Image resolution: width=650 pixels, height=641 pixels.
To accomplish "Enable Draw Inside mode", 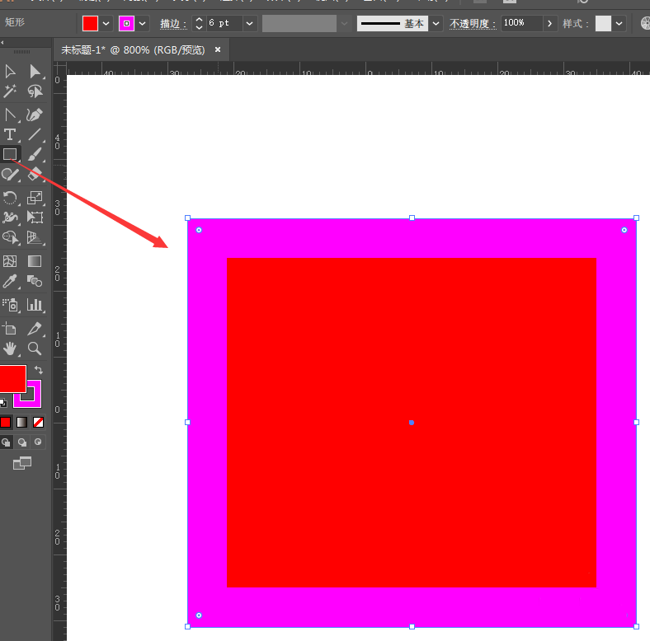I will coord(38,442).
